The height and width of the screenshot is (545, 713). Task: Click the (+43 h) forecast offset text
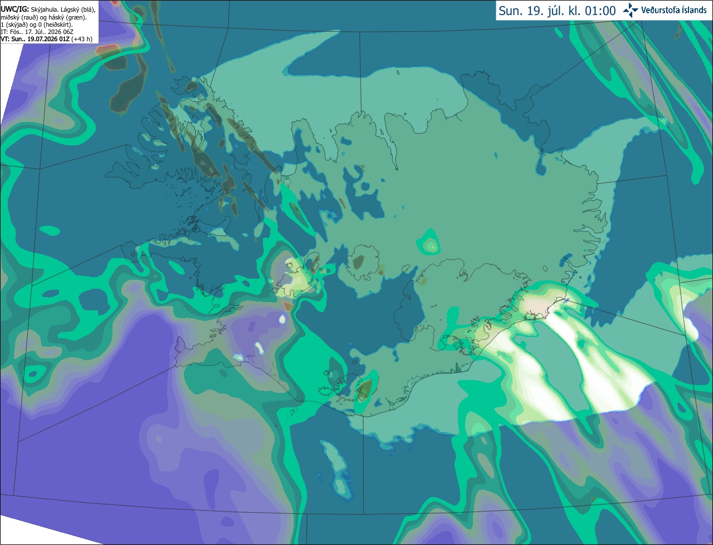pos(82,39)
